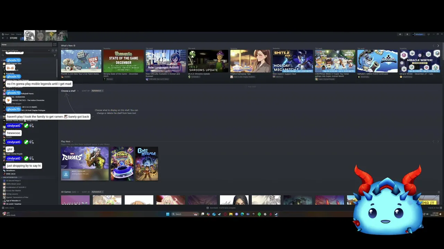Select Across the Obelisk in sidebar

tap(13, 191)
